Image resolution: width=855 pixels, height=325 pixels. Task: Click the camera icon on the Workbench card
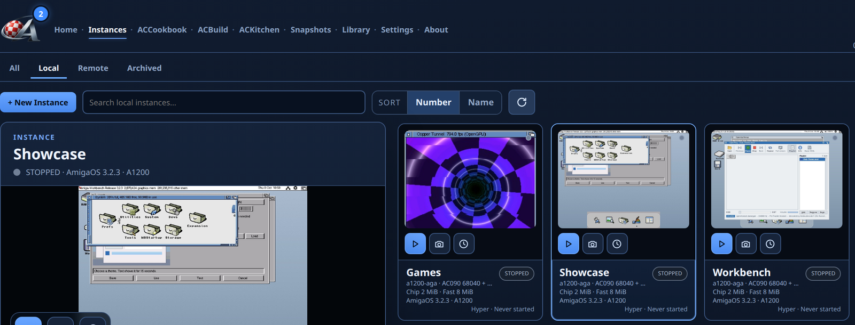click(x=746, y=244)
